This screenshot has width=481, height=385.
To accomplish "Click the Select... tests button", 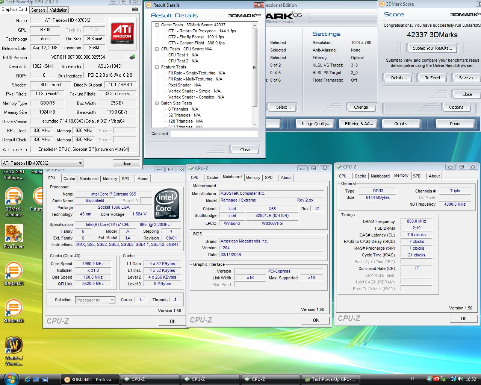I will click(283, 107).
